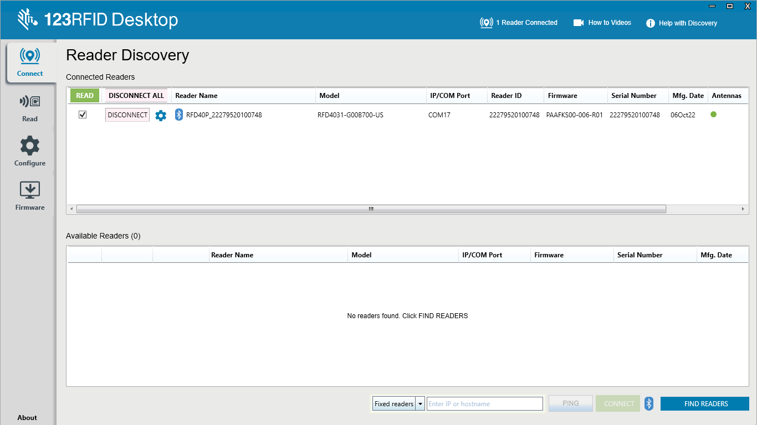Click the 1 Reader Connected indicator
This screenshot has height=425, width=757.
pyautogui.click(x=519, y=23)
